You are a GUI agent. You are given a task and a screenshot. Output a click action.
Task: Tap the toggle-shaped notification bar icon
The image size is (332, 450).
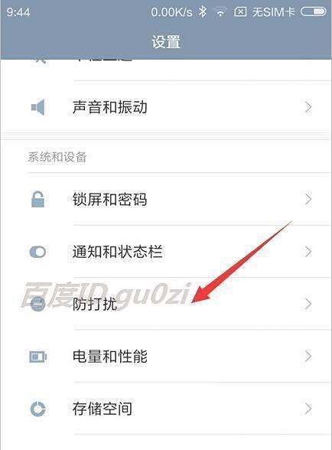click(x=37, y=252)
